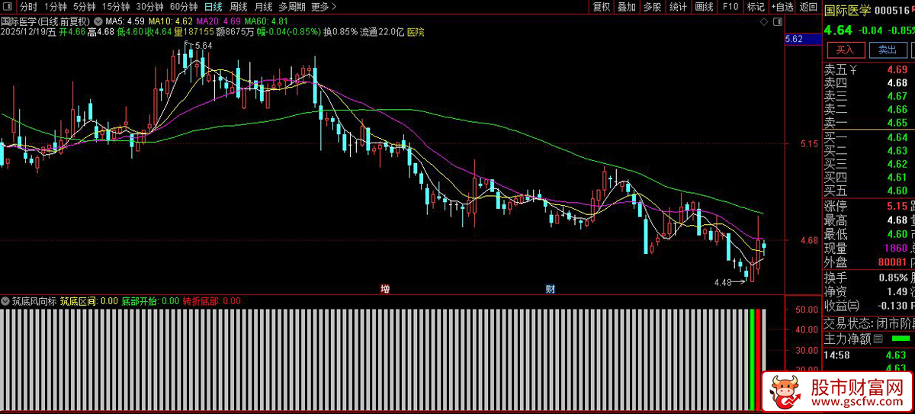Open the 复权 adjustment menu
The width and height of the screenshot is (915, 414).
coord(602,7)
